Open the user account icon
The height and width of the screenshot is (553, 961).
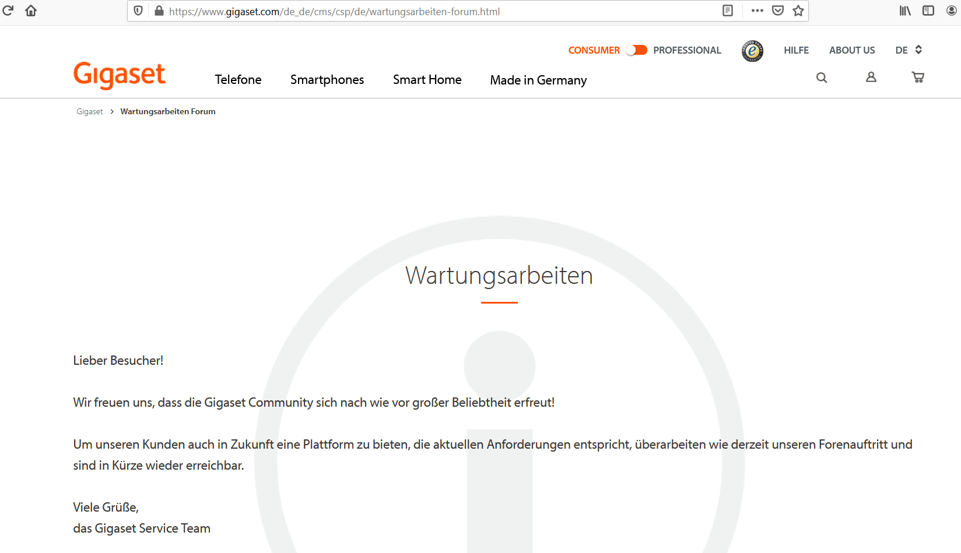(x=871, y=77)
